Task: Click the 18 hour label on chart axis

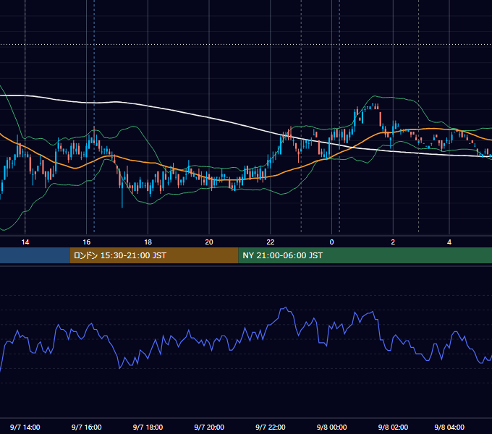Action: tap(148, 242)
